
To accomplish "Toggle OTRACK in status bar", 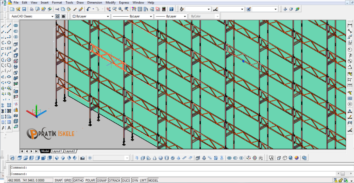I will pos(114,180).
